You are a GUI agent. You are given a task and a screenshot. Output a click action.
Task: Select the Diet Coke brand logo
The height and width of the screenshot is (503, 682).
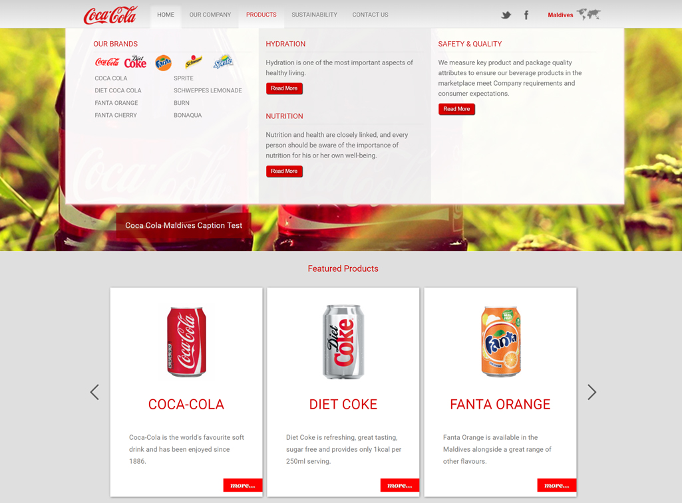[x=135, y=62]
